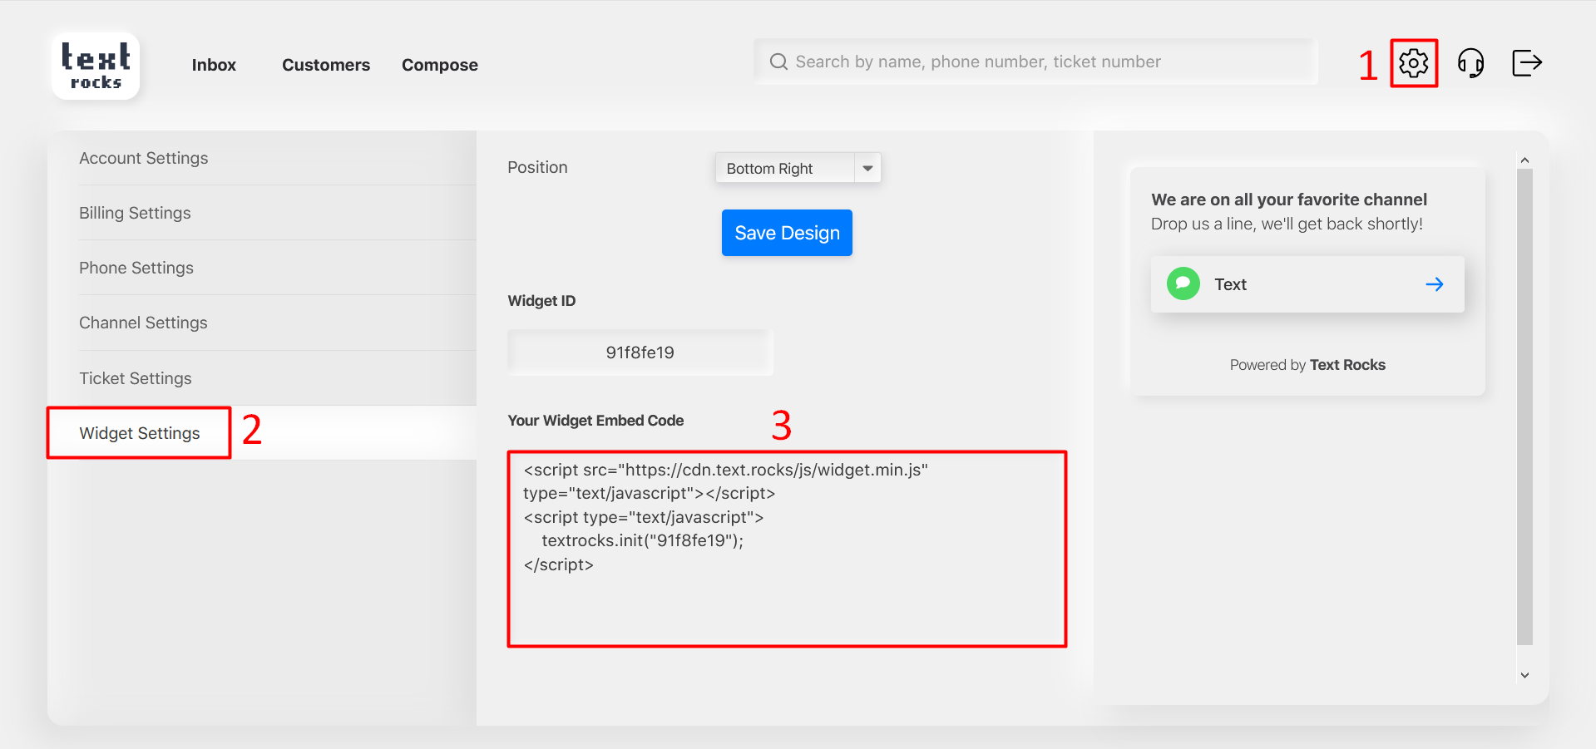Click the logout arrow icon
Viewport: 1596px width, 749px height.
tap(1526, 63)
